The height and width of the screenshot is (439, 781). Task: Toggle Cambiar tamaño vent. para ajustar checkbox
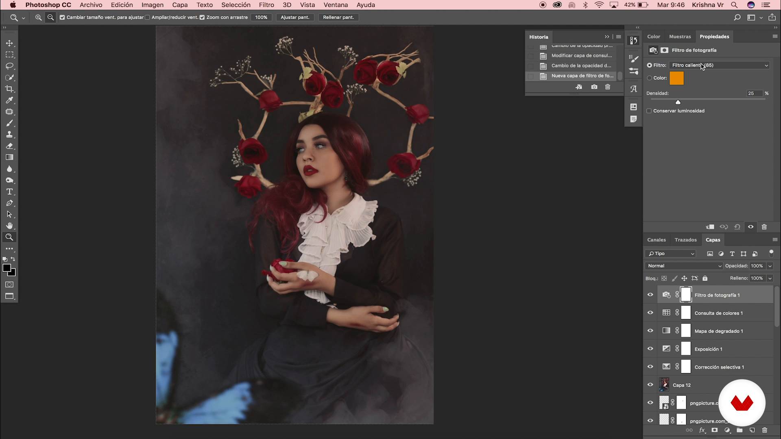tap(62, 17)
